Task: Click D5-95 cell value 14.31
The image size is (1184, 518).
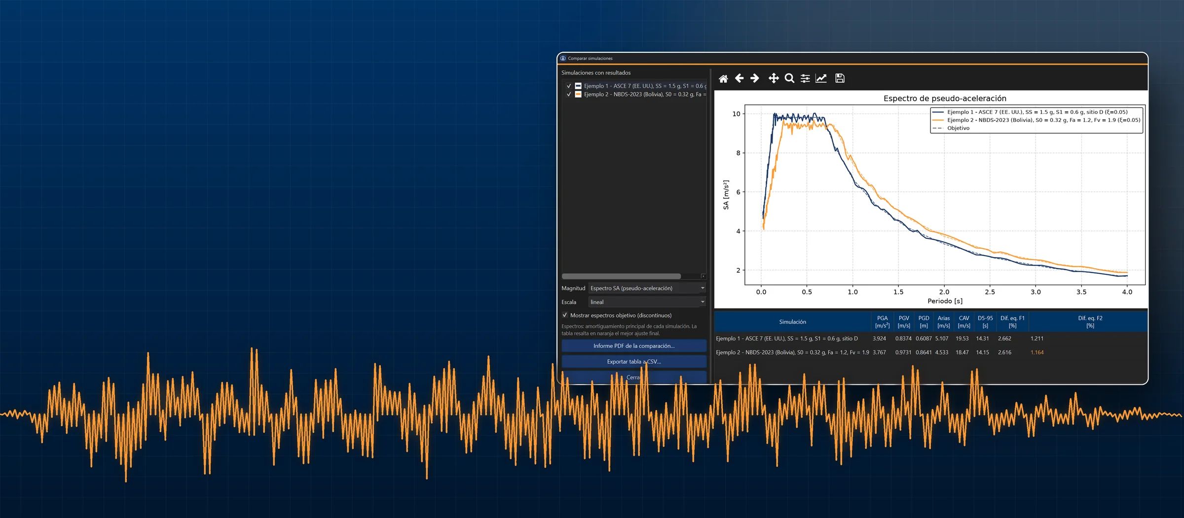Action: click(982, 338)
